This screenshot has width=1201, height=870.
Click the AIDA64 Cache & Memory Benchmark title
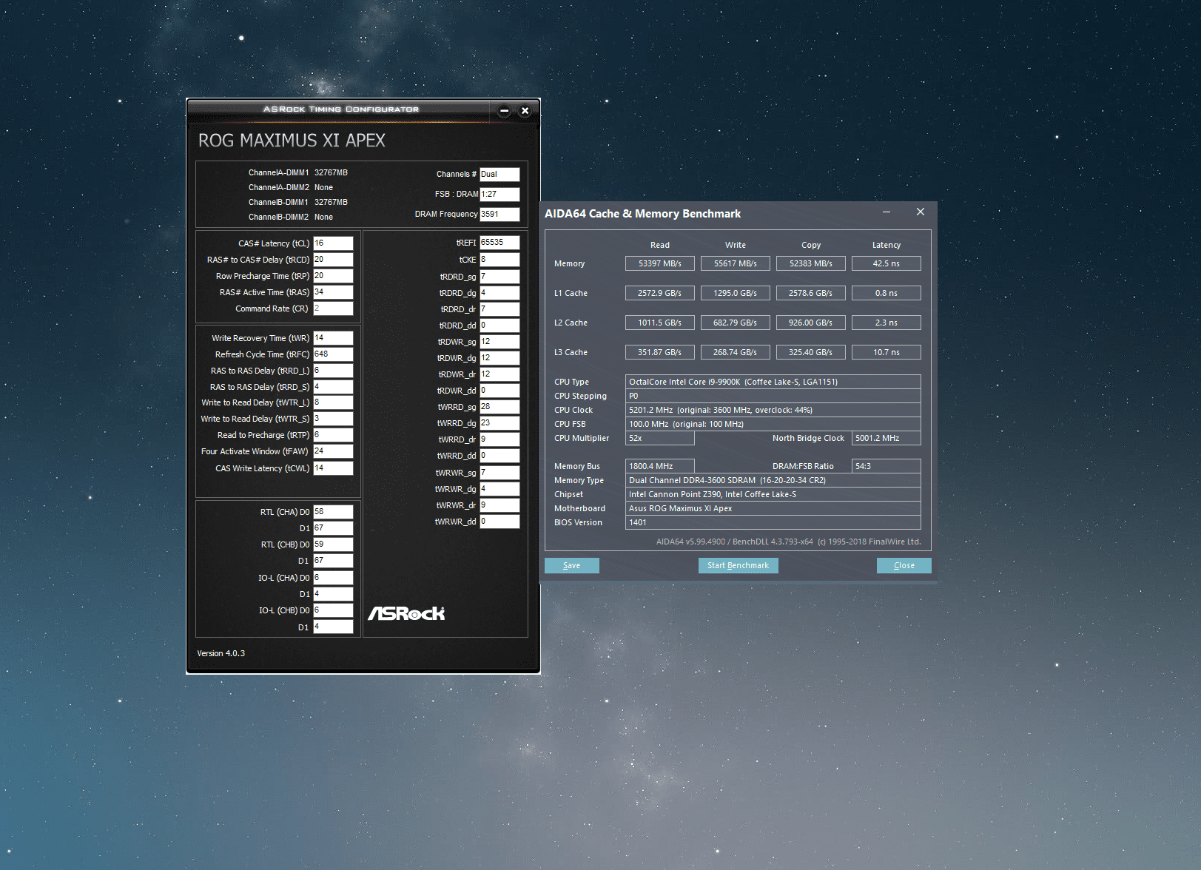click(x=642, y=214)
